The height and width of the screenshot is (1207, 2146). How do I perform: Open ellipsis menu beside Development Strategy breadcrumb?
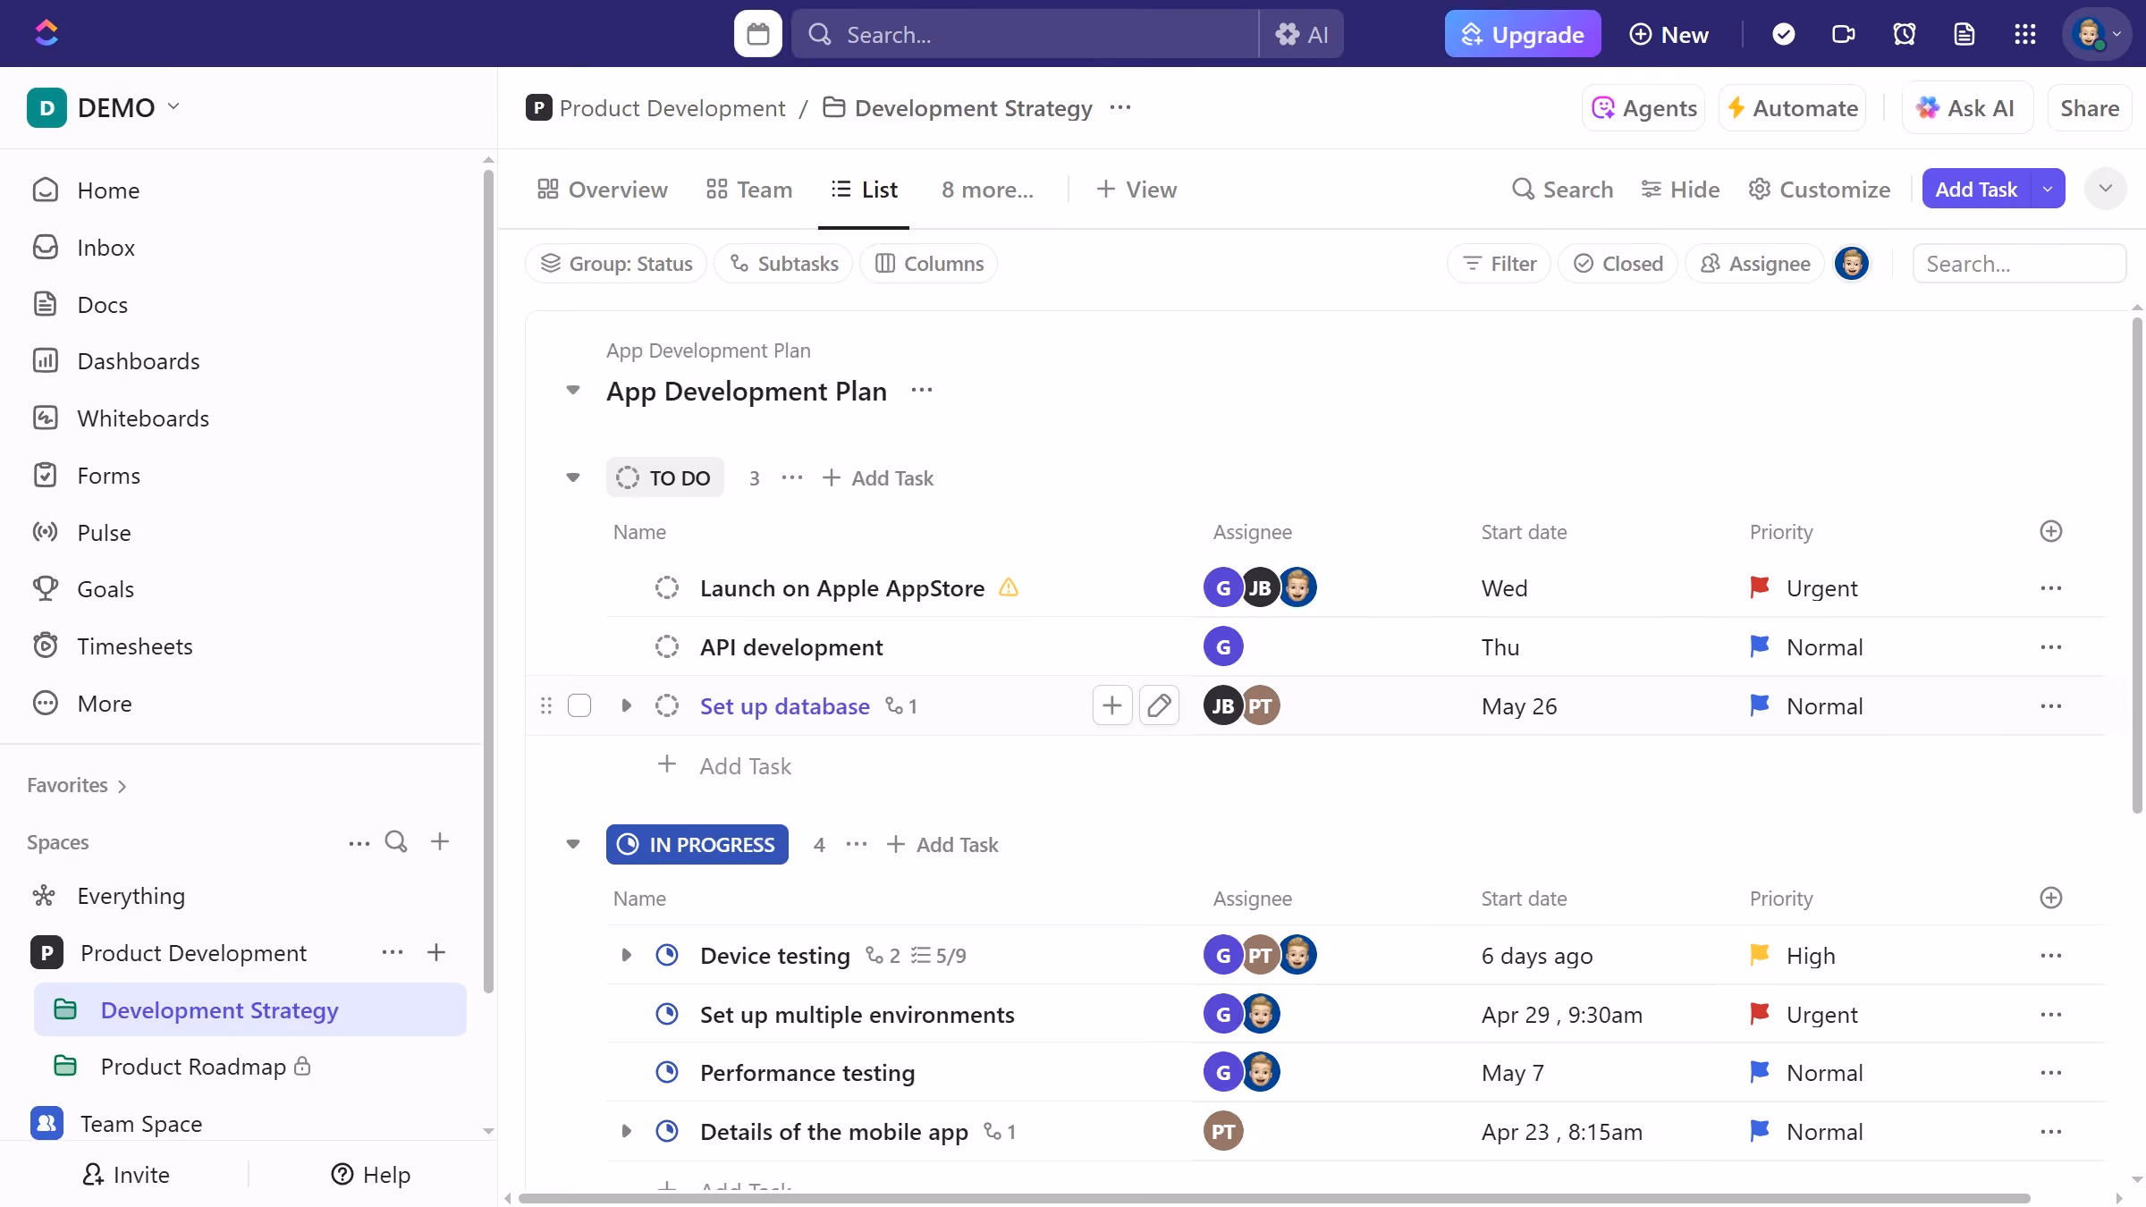pyautogui.click(x=1119, y=107)
